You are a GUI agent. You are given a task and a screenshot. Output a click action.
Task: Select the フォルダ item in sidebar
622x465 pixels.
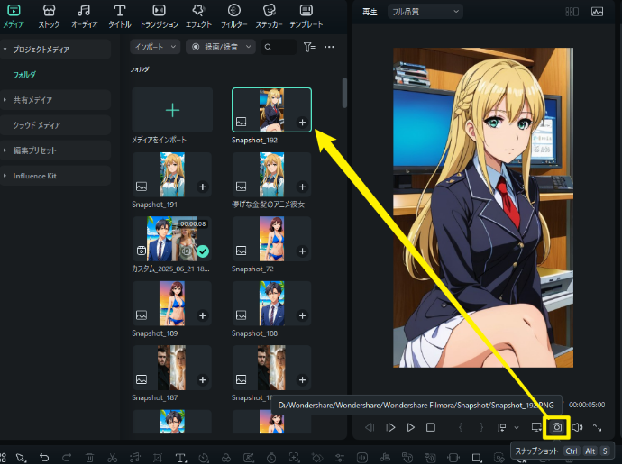[24, 75]
